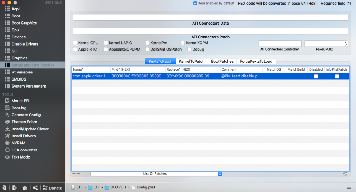The image size is (356, 192).
Task: Click the export configuration icon in bottom bar
Action: [x=15, y=188]
